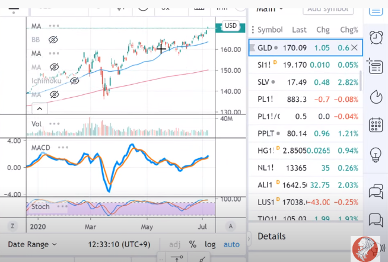Show the hidden Ichimoku indicator
The image size is (388, 262).
pos(74,81)
